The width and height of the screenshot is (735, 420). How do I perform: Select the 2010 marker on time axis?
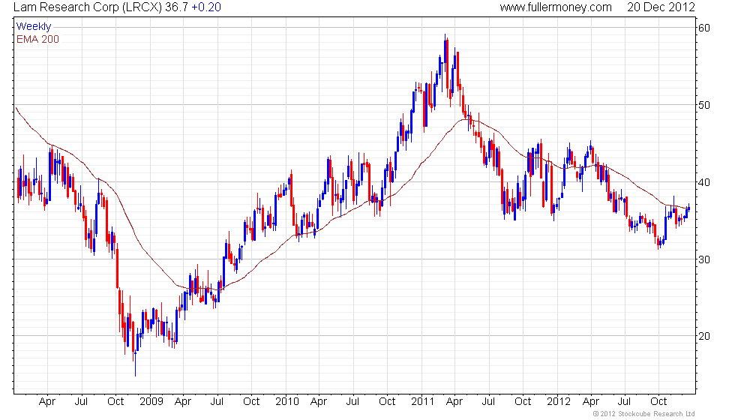click(x=286, y=402)
